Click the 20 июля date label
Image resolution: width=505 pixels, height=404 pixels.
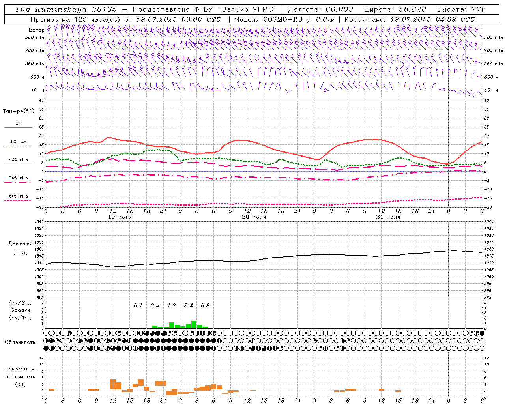pos(254,217)
